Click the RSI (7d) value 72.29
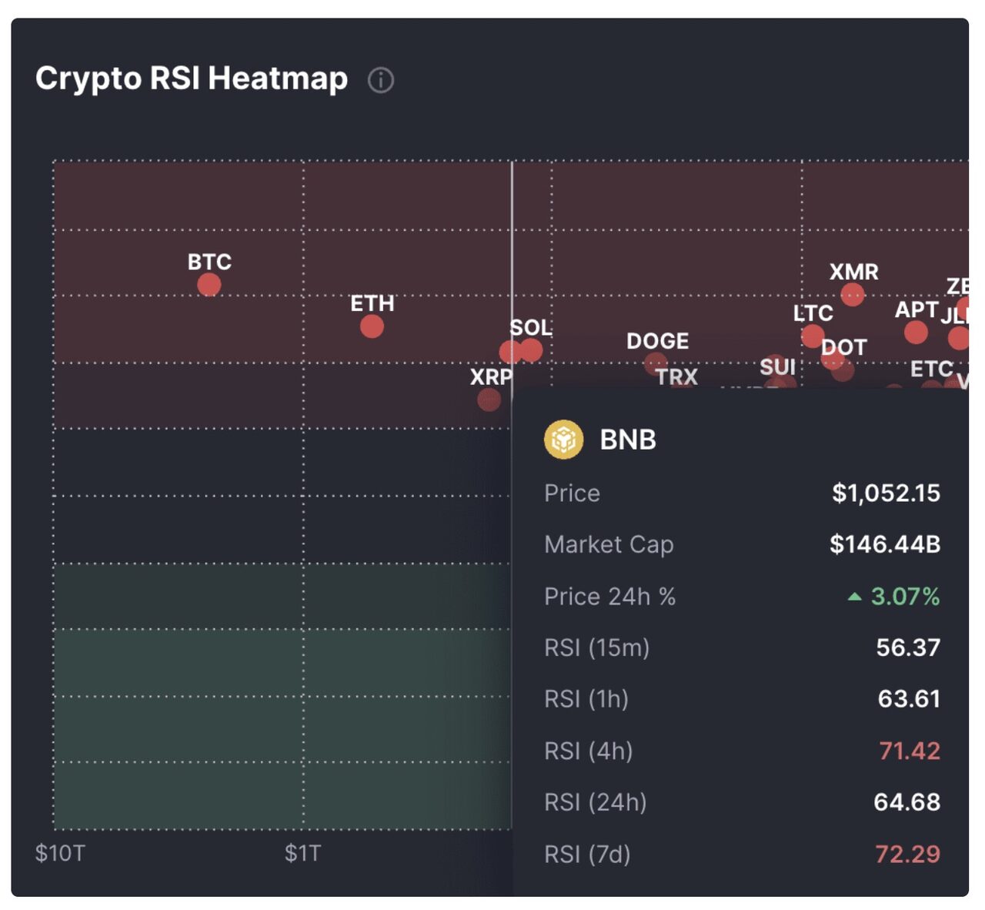The image size is (985, 910). click(x=907, y=854)
